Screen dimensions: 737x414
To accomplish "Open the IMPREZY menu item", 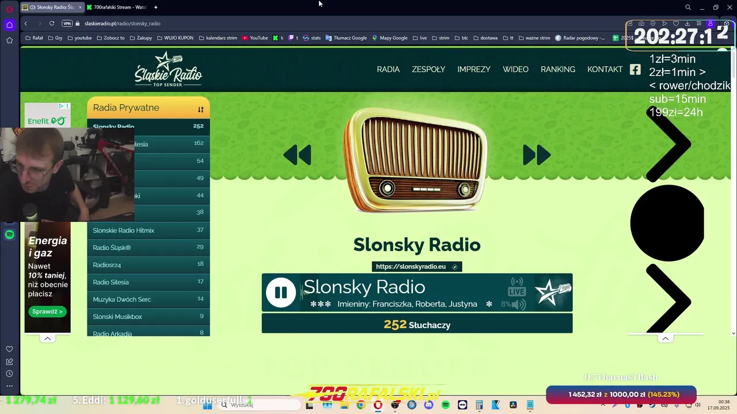I will click(474, 69).
